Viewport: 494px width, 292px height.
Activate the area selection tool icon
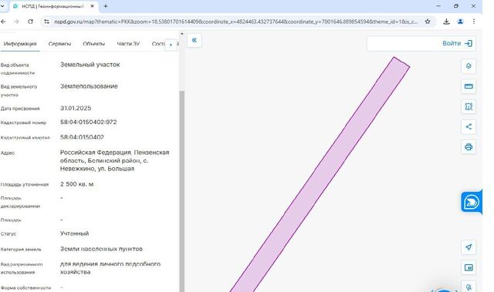469,106
